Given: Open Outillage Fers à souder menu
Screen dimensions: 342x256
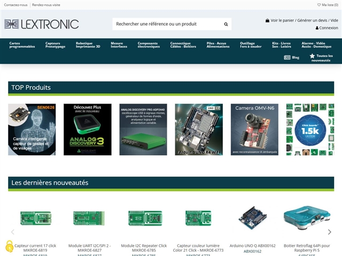Looking at the screenshot, I should (x=251, y=45).
